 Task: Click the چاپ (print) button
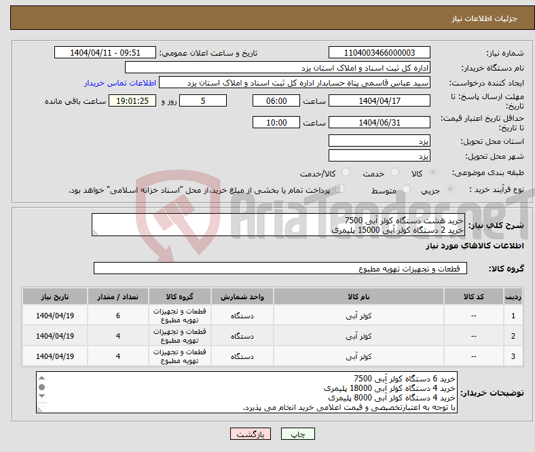coord(297,434)
